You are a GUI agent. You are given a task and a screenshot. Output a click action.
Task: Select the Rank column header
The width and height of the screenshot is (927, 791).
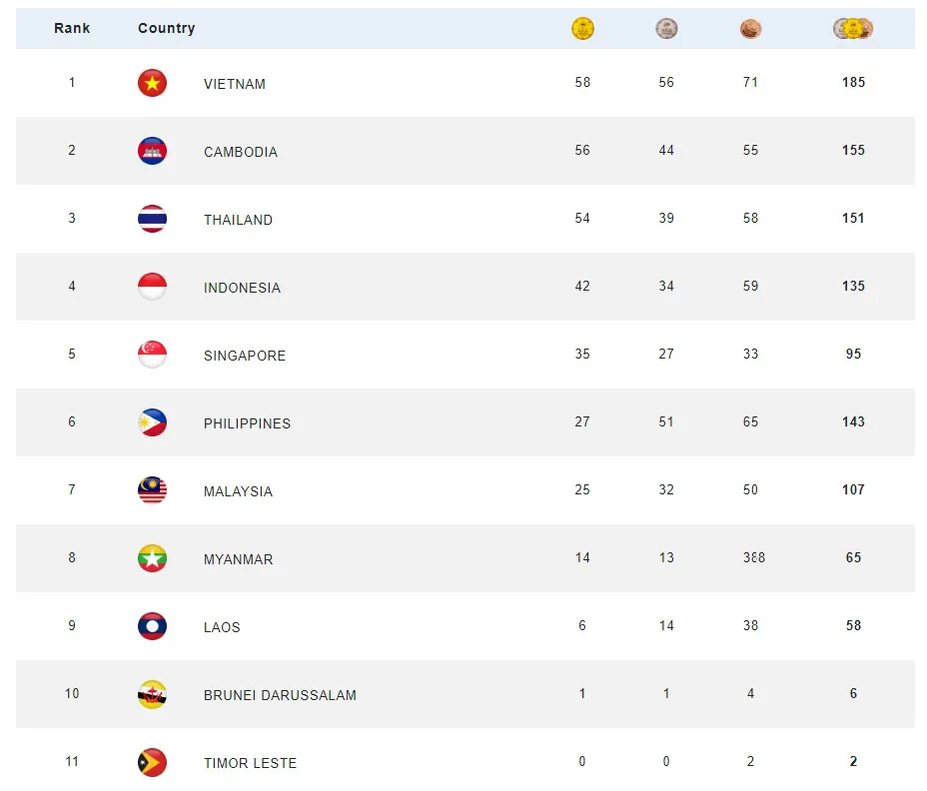point(72,28)
